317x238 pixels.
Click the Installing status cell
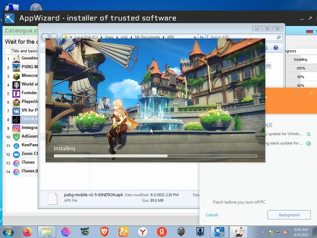click(300, 59)
